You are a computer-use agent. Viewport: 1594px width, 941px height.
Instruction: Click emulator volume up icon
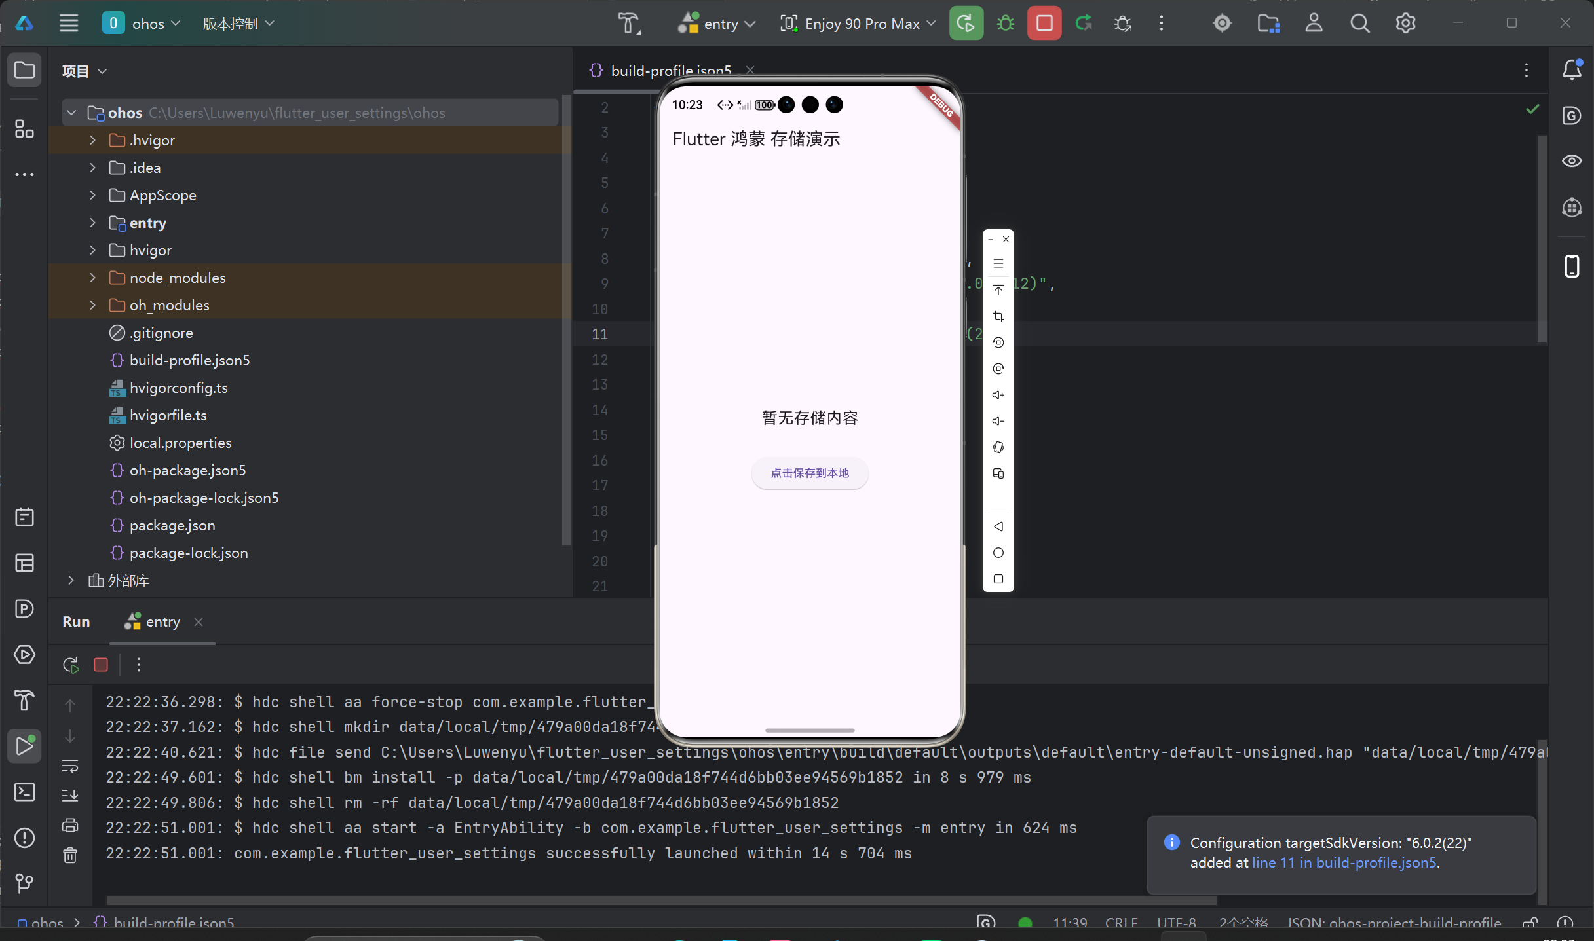(x=998, y=395)
